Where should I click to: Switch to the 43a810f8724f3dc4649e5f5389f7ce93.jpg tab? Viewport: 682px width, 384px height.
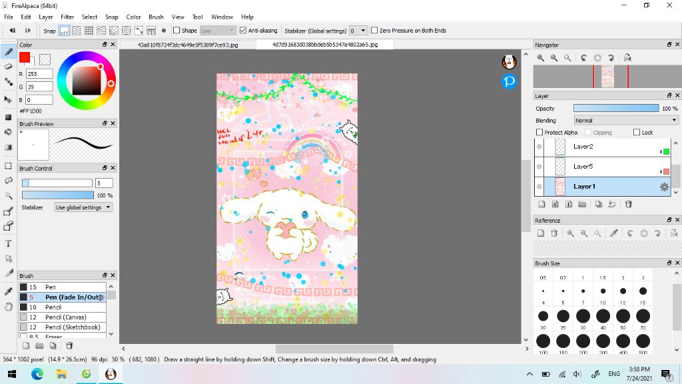(x=187, y=45)
